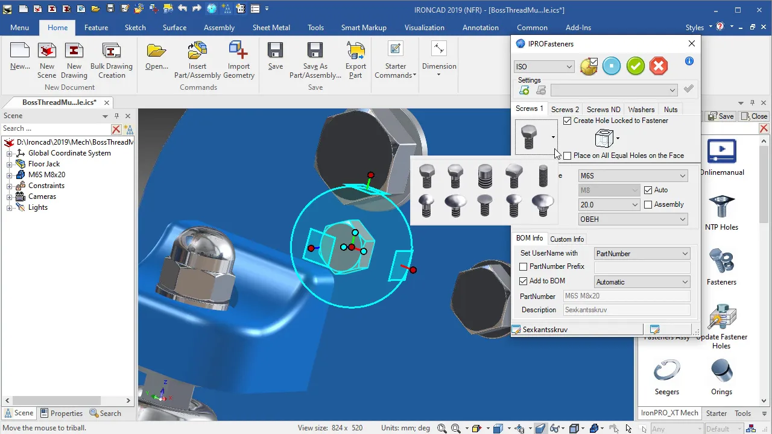Screen dimensions: 772x434
Task: Enable PartNumber Prefix checkbox
Action: tap(524, 266)
